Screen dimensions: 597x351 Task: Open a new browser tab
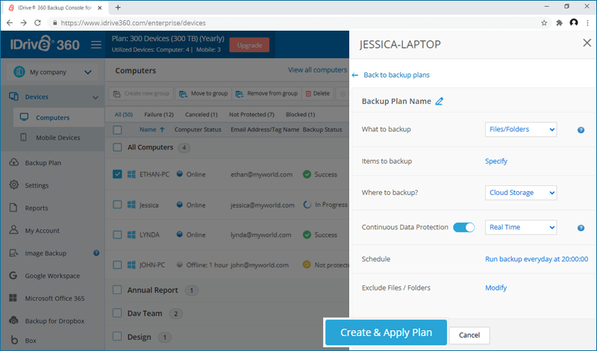(118, 7)
